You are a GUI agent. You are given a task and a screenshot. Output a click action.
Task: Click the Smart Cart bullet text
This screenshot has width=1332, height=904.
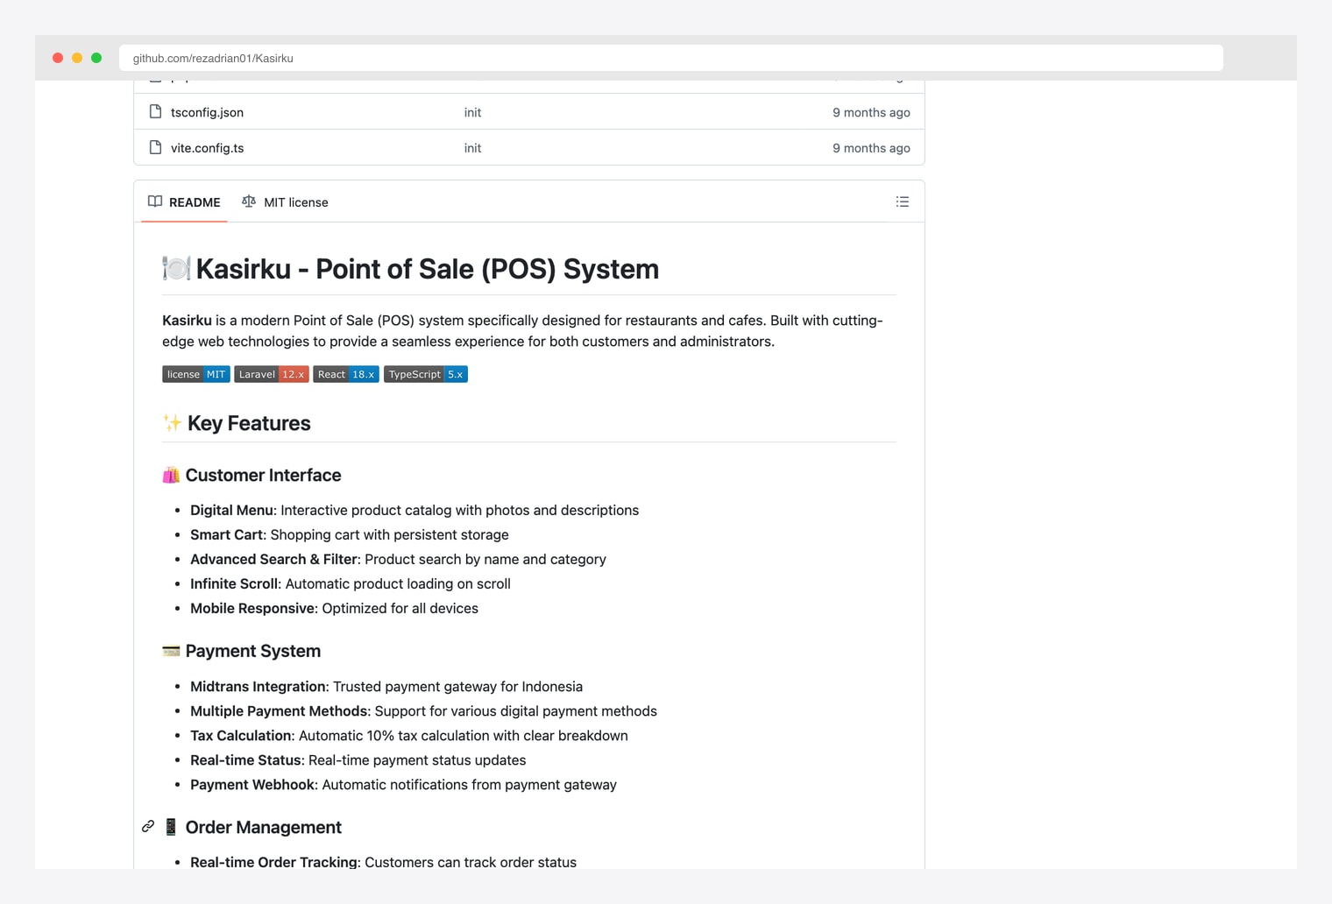[350, 534]
